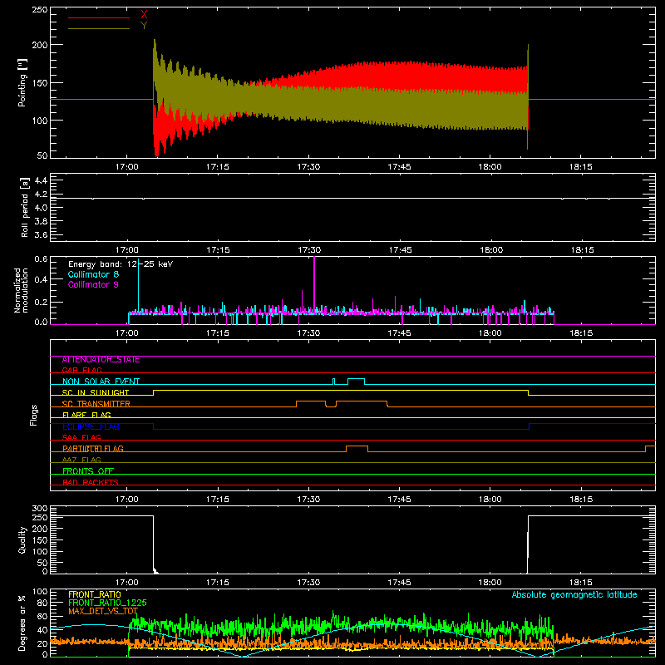Image resolution: width=665 pixels, height=665 pixels.
Task: Click the green FRONT_RATIO_1225 legend entry
Action: pos(107,603)
